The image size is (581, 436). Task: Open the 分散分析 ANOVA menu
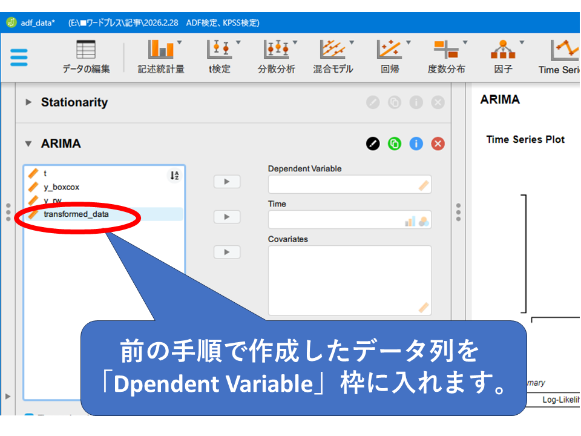pyautogui.click(x=277, y=58)
